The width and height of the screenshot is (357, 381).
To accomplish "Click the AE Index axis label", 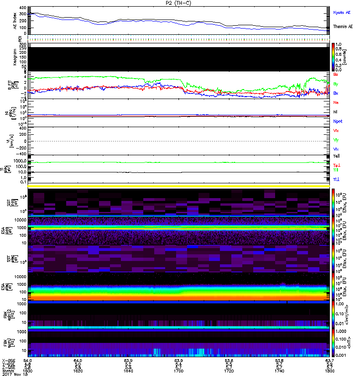I will click(15, 21).
